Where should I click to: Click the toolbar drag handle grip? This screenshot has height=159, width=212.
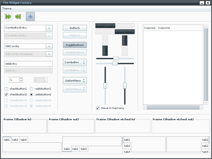(2, 17)
